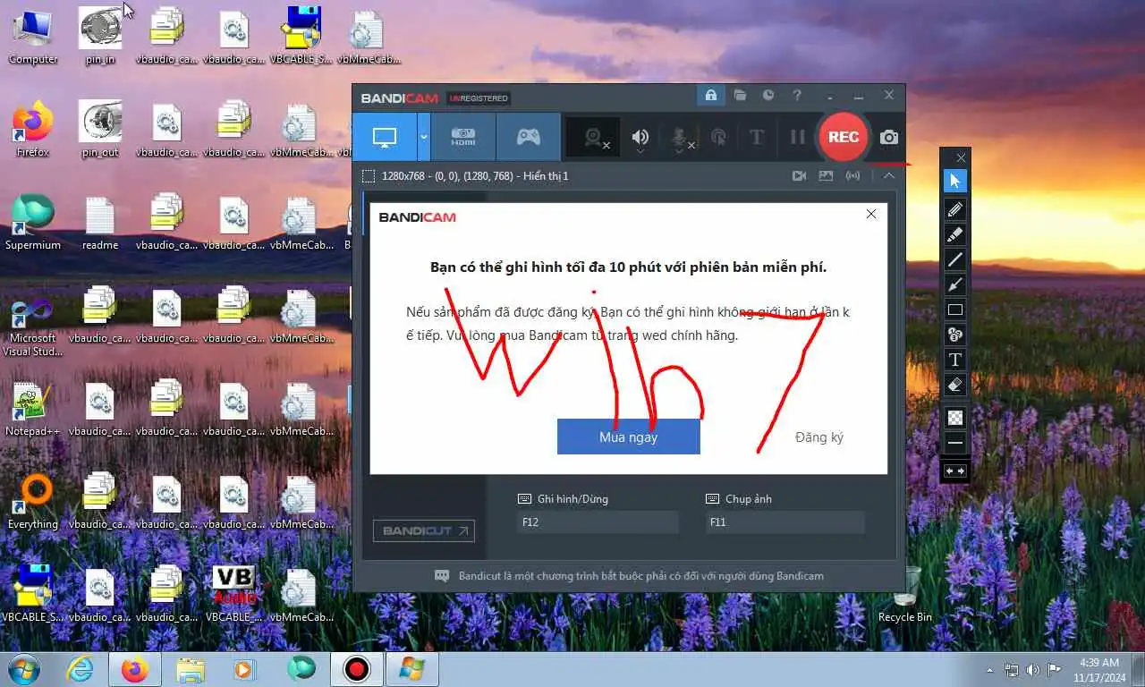Open Windows Explorer folder on taskbar
The image size is (1145, 687).
(191, 669)
